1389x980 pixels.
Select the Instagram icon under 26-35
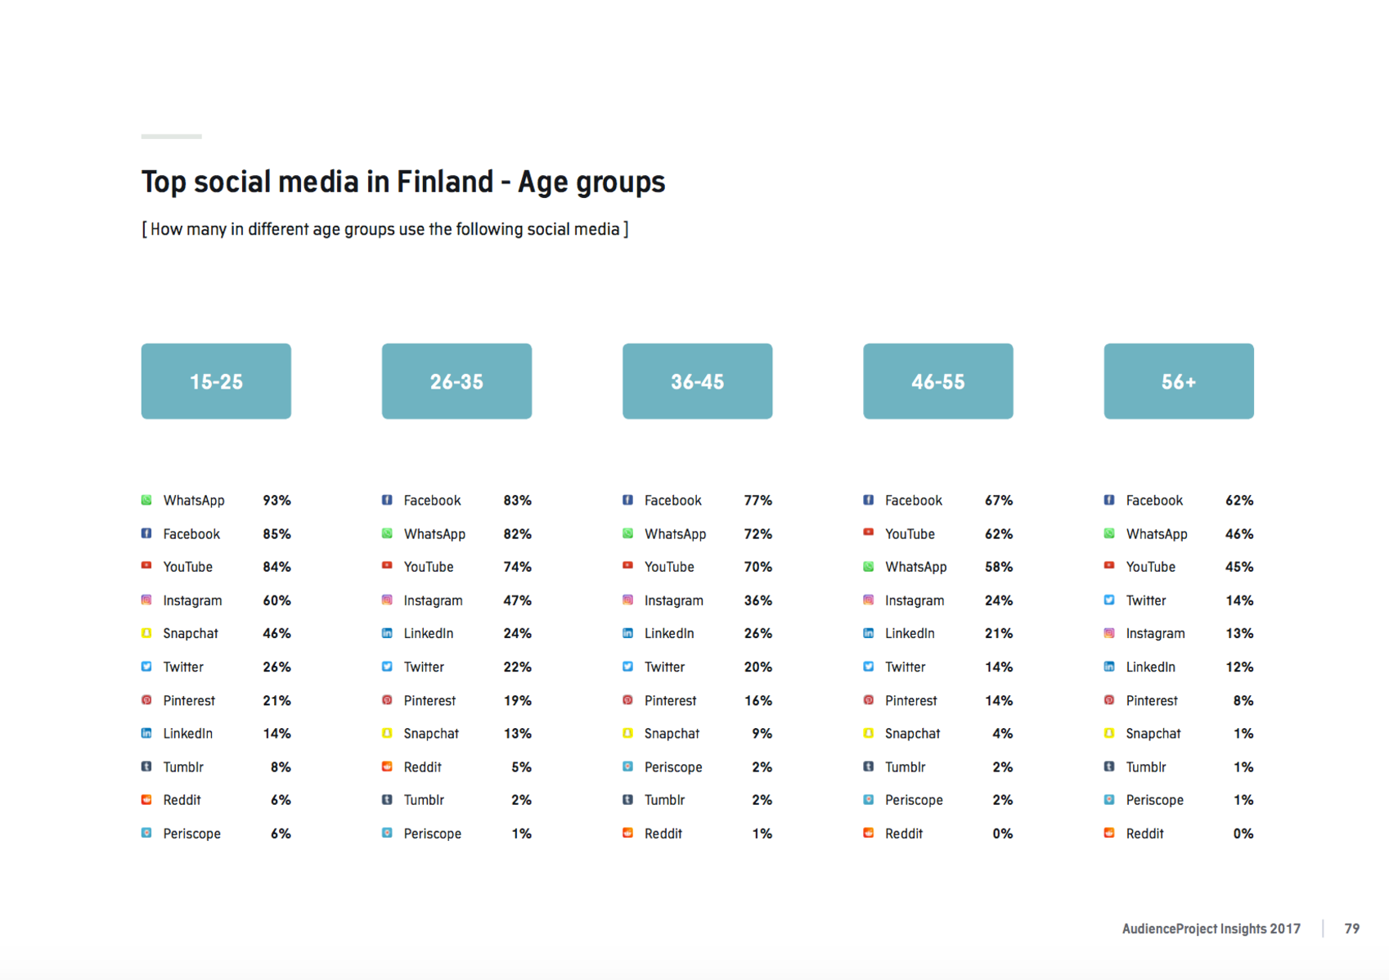[387, 600]
